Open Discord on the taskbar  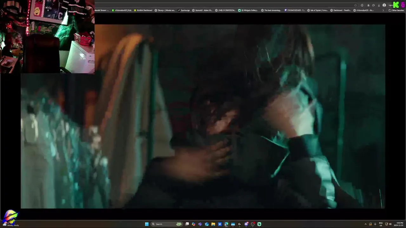(x=246, y=224)
